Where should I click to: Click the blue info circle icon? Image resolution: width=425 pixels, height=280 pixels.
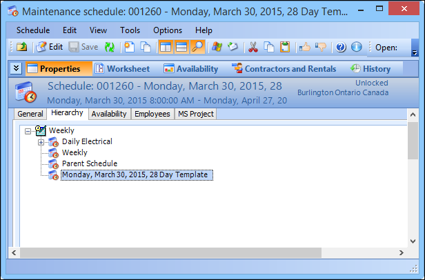coord(357,47)
